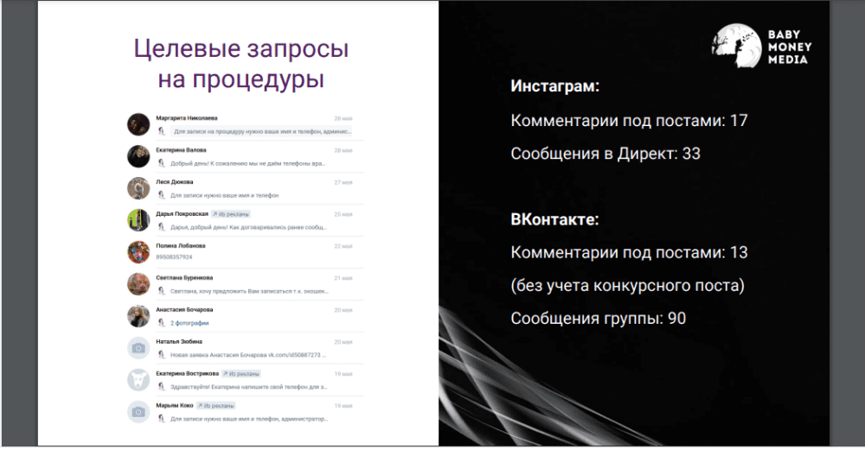865x449 pixels.
Task: Click the name Екатерина Вострикова
Action: [x=187, y=374]
